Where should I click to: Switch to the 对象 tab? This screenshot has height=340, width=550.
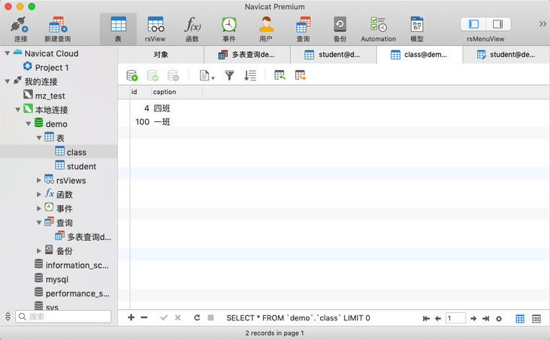161,55
